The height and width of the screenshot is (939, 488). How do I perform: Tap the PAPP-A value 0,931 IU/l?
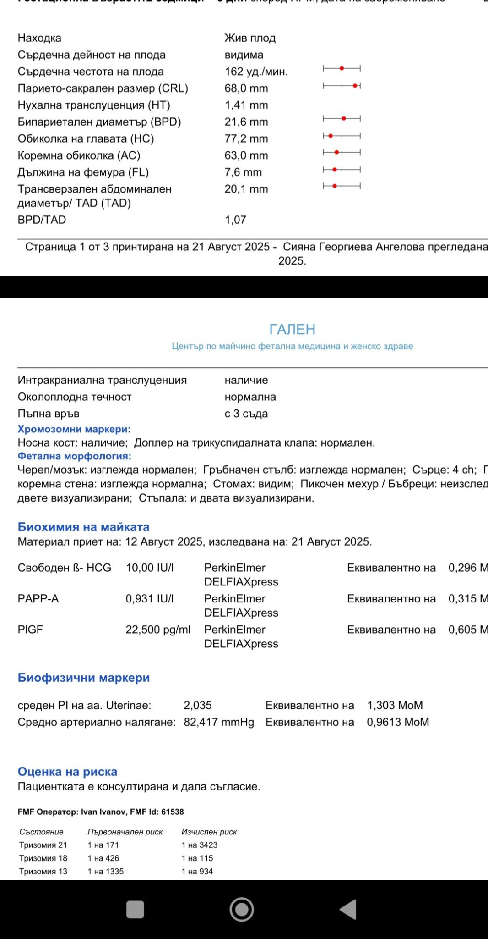click(150, 599)
